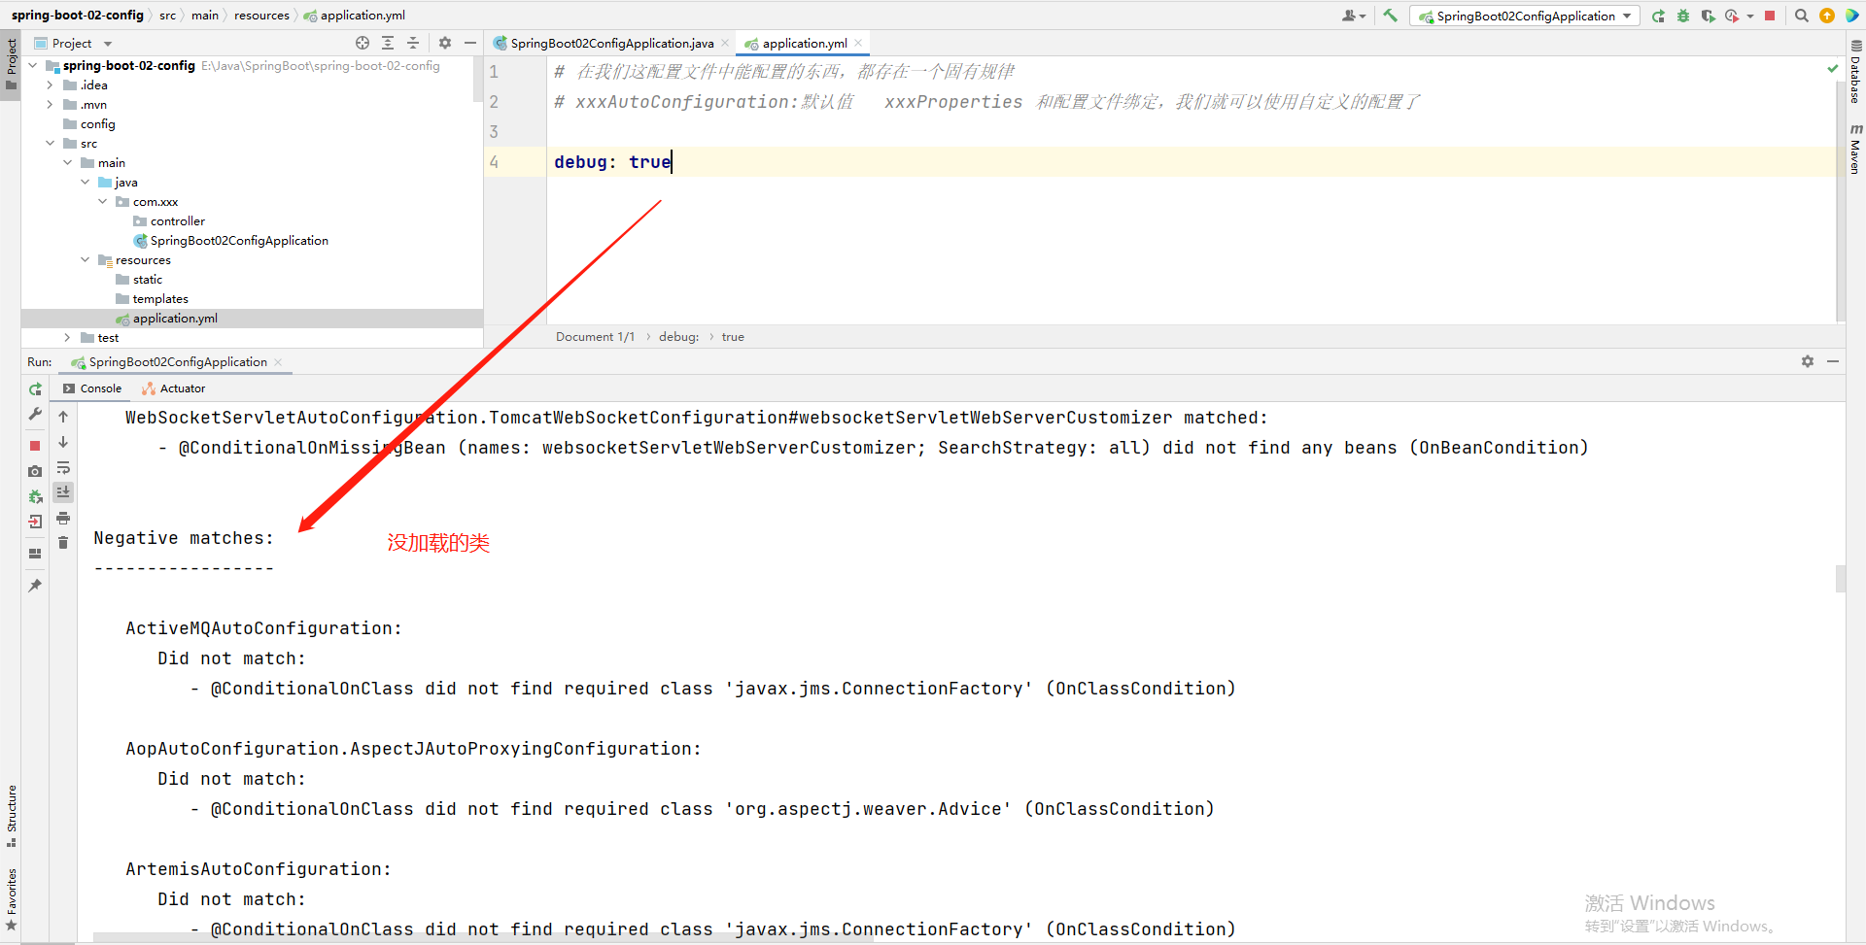Open the Favorites tool window side button
This screenshot has width=1866, height=945.
point(11,899)
